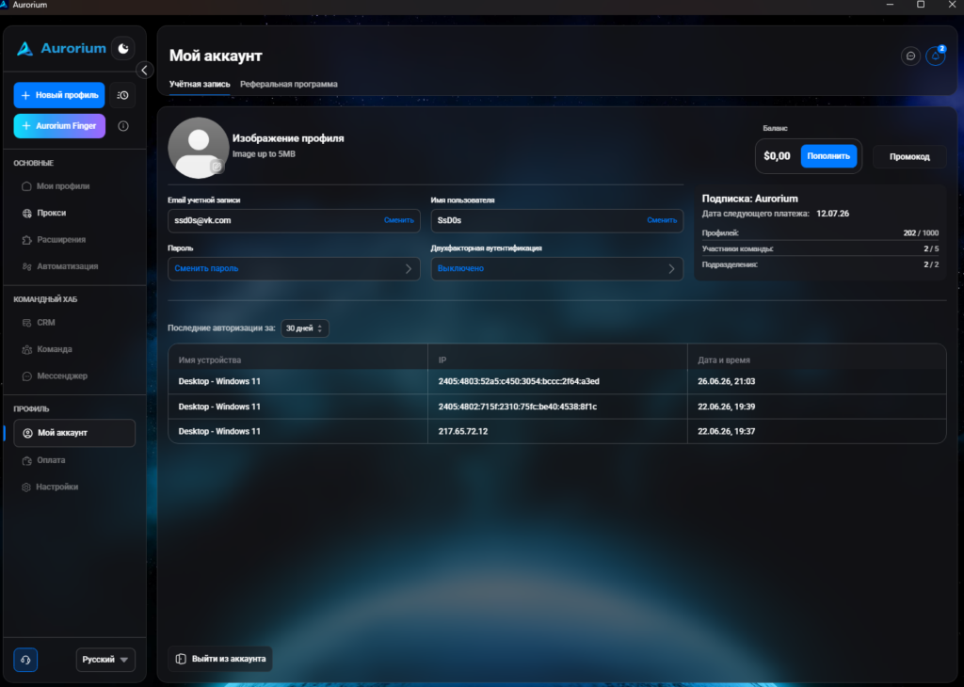The width and height of the screenshot is (964, 687).
Task: Click the icon beside Автоматизация
Action: click(27, 266)
